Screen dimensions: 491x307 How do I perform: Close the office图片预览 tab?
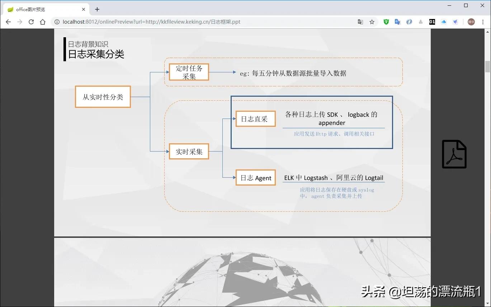[84, 9]
